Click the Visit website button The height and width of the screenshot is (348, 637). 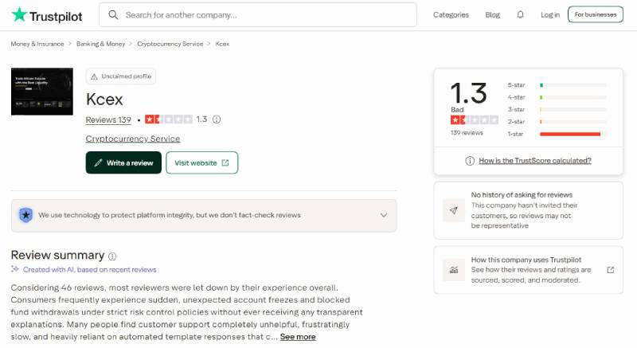(202, 162)
